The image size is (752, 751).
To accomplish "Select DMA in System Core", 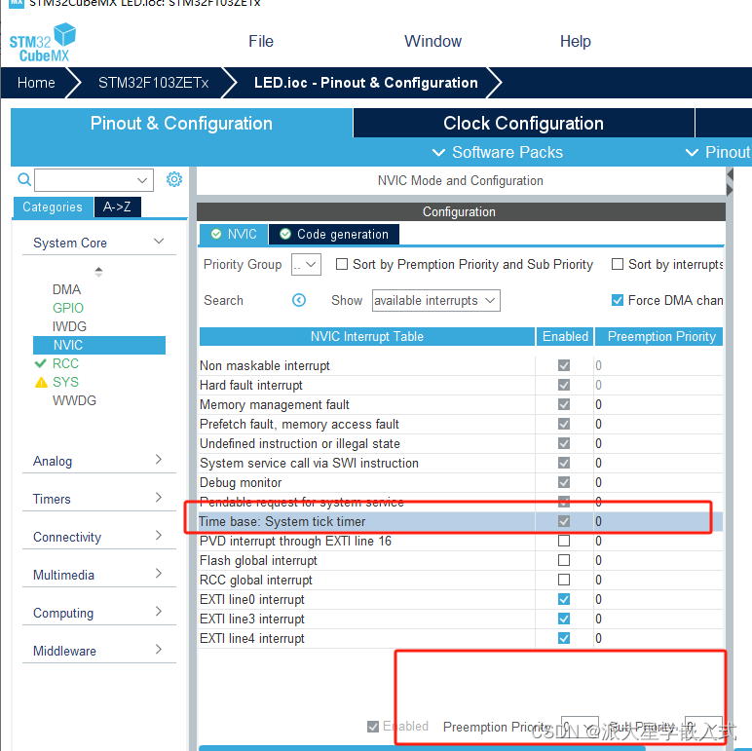I will click(66, 289).
